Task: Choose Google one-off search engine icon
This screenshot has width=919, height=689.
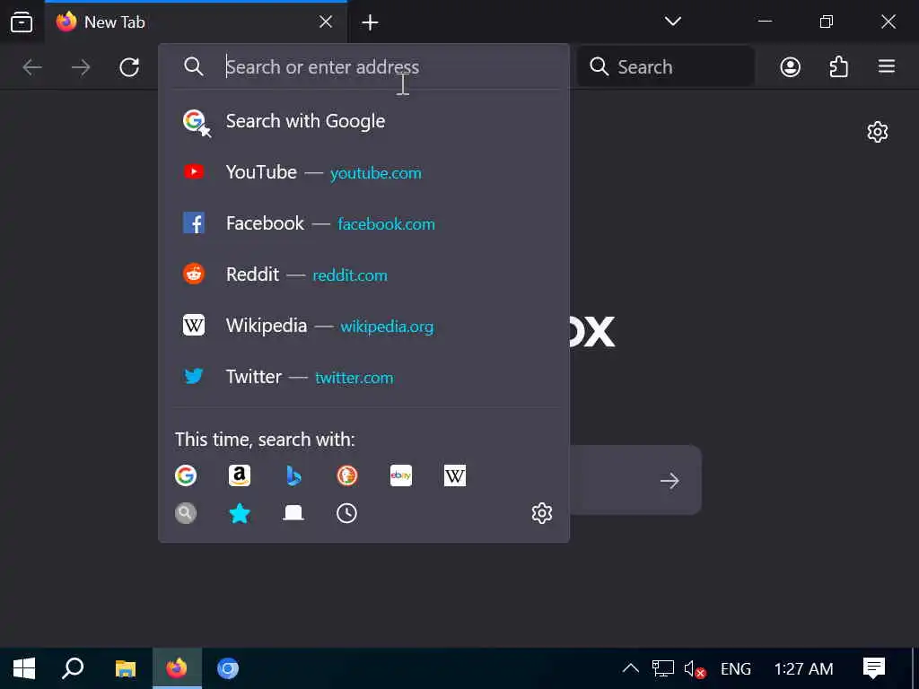Action: 186,475
